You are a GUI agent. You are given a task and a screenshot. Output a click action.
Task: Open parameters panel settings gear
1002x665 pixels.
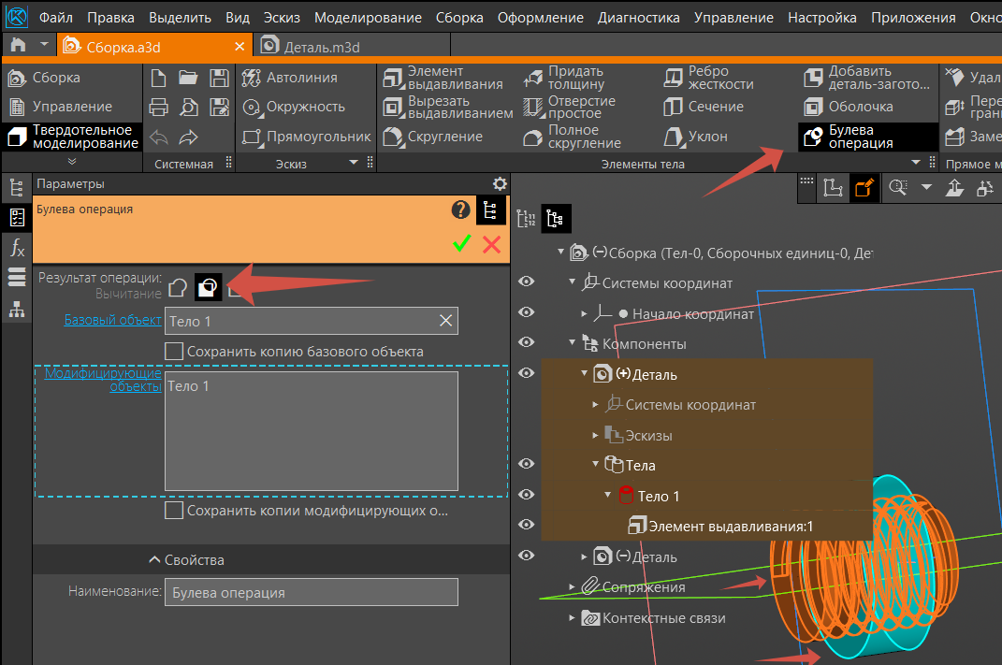click(x=500, y=184)
